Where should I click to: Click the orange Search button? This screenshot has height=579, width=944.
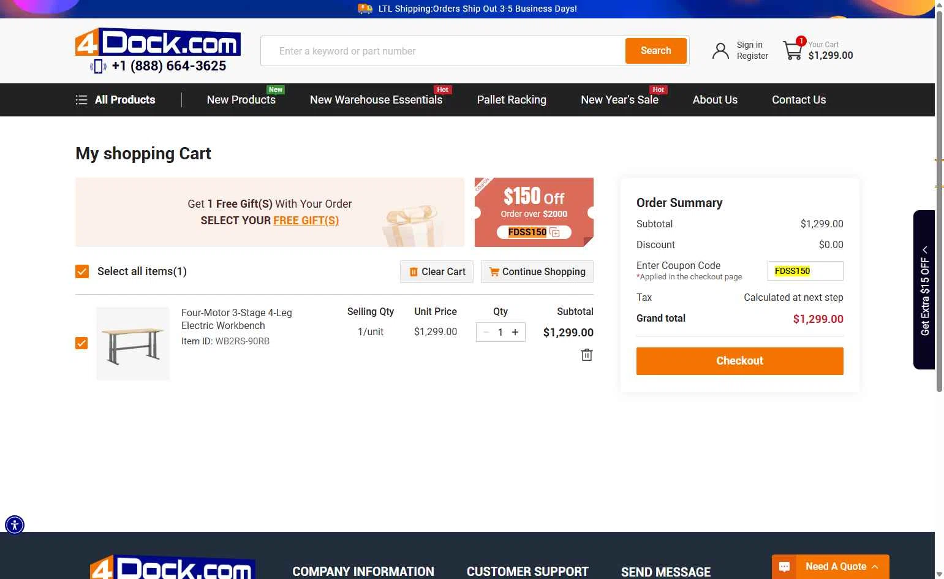[655, 51]
